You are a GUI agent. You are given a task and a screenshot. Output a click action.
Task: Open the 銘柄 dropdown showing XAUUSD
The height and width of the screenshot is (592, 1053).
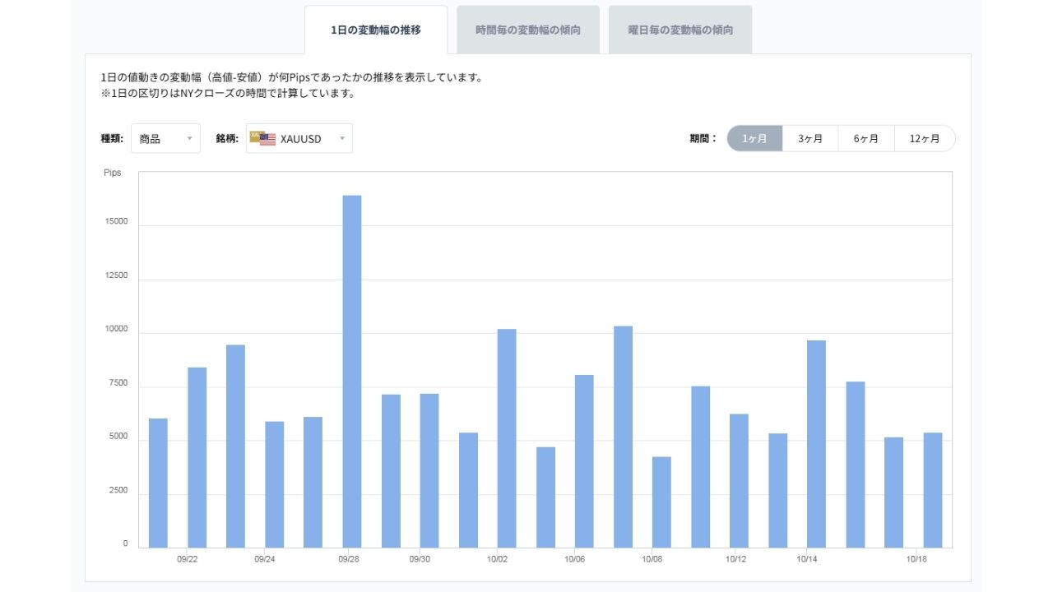[299, 138]
